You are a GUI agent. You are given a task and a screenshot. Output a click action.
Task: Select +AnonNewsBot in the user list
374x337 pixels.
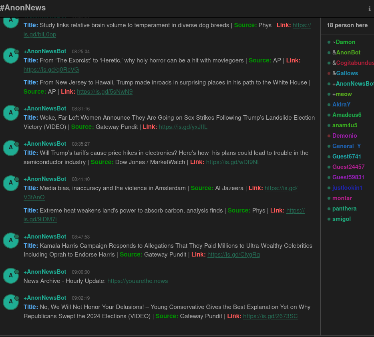pyautogui.click(x=353, y=84)
